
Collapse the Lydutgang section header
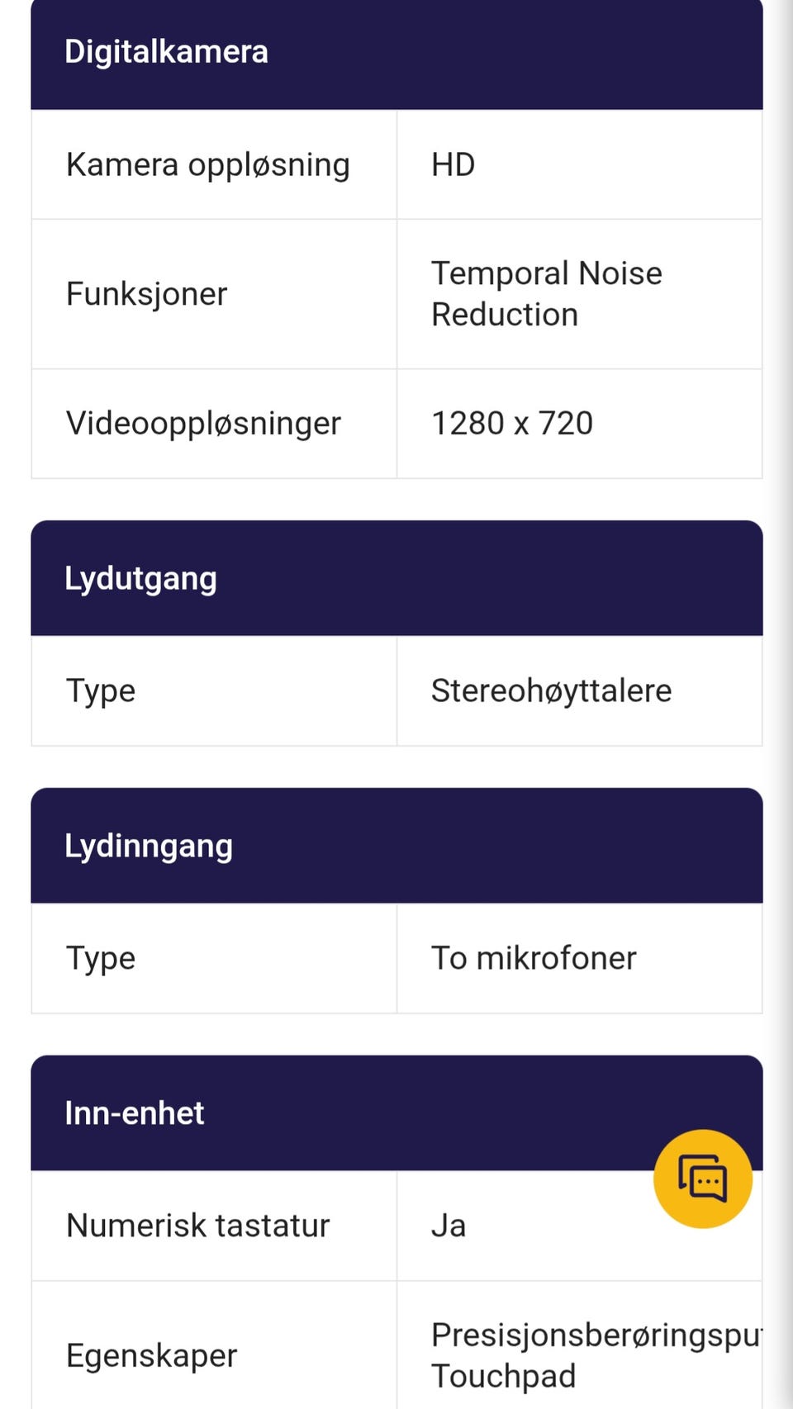click(x=396, y=578)
